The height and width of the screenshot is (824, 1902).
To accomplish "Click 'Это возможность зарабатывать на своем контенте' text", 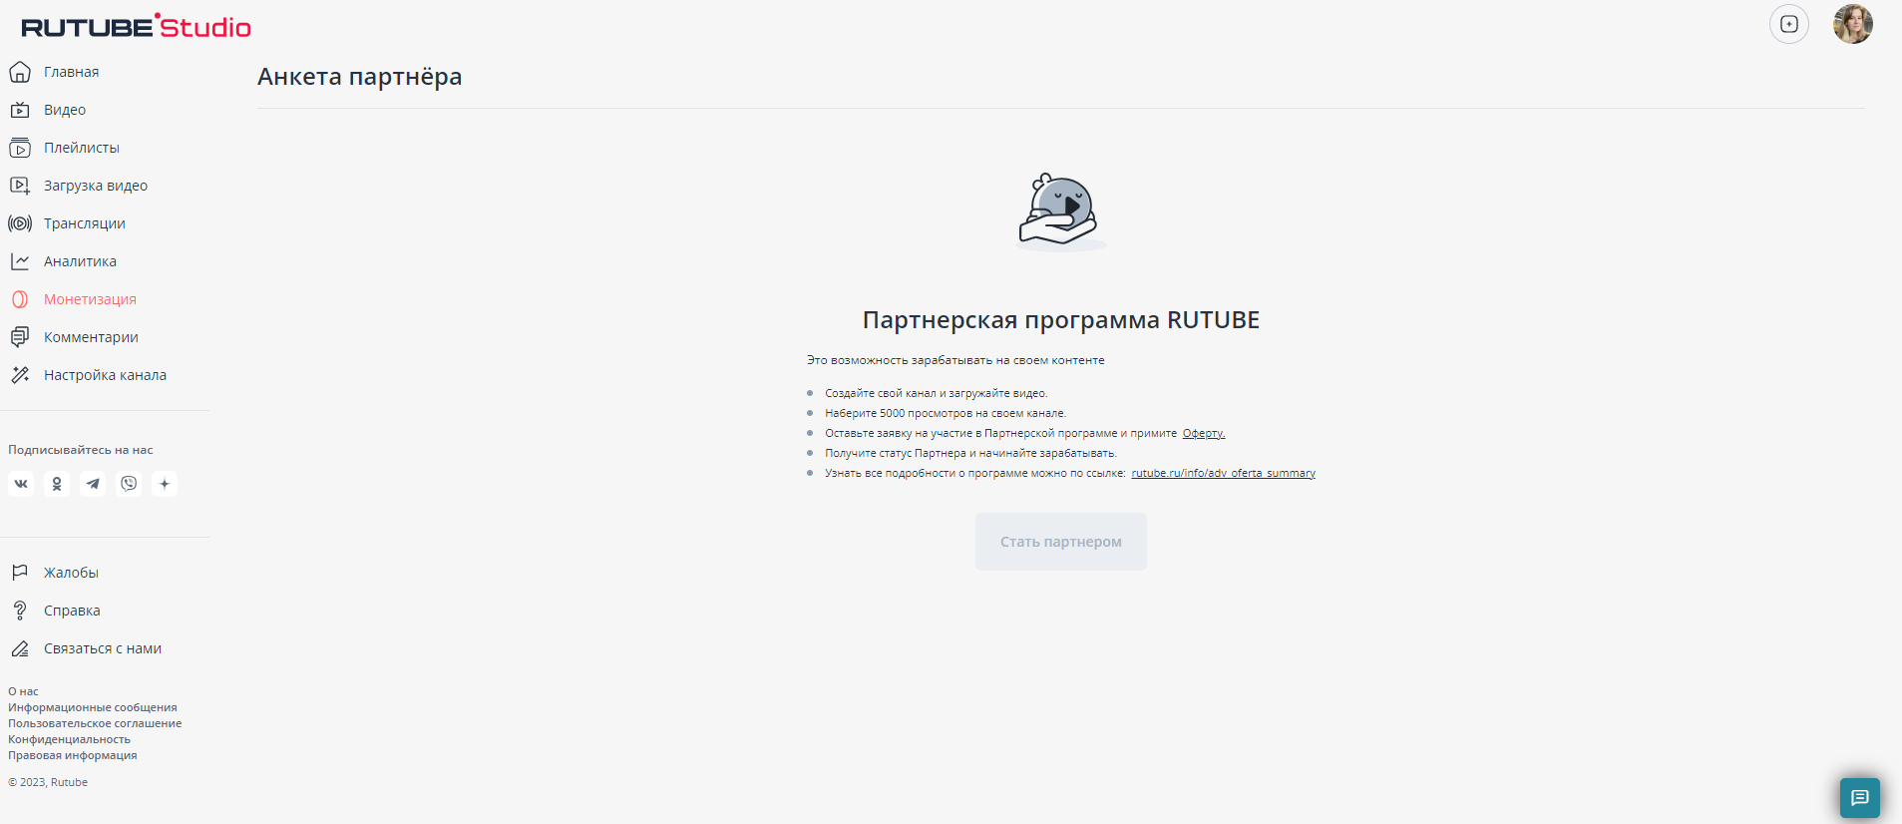I will pyautogui.click(x=955, y=360).
